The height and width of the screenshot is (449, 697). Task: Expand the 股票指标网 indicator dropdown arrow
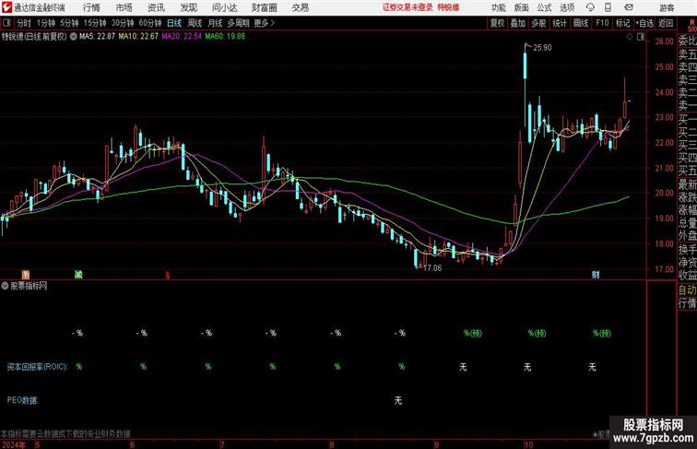5,286
